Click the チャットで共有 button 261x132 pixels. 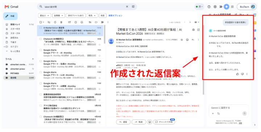(164, 122)
